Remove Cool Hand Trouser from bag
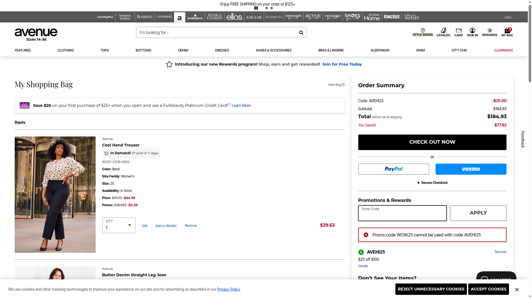532x299 pixels. point(191,226)
